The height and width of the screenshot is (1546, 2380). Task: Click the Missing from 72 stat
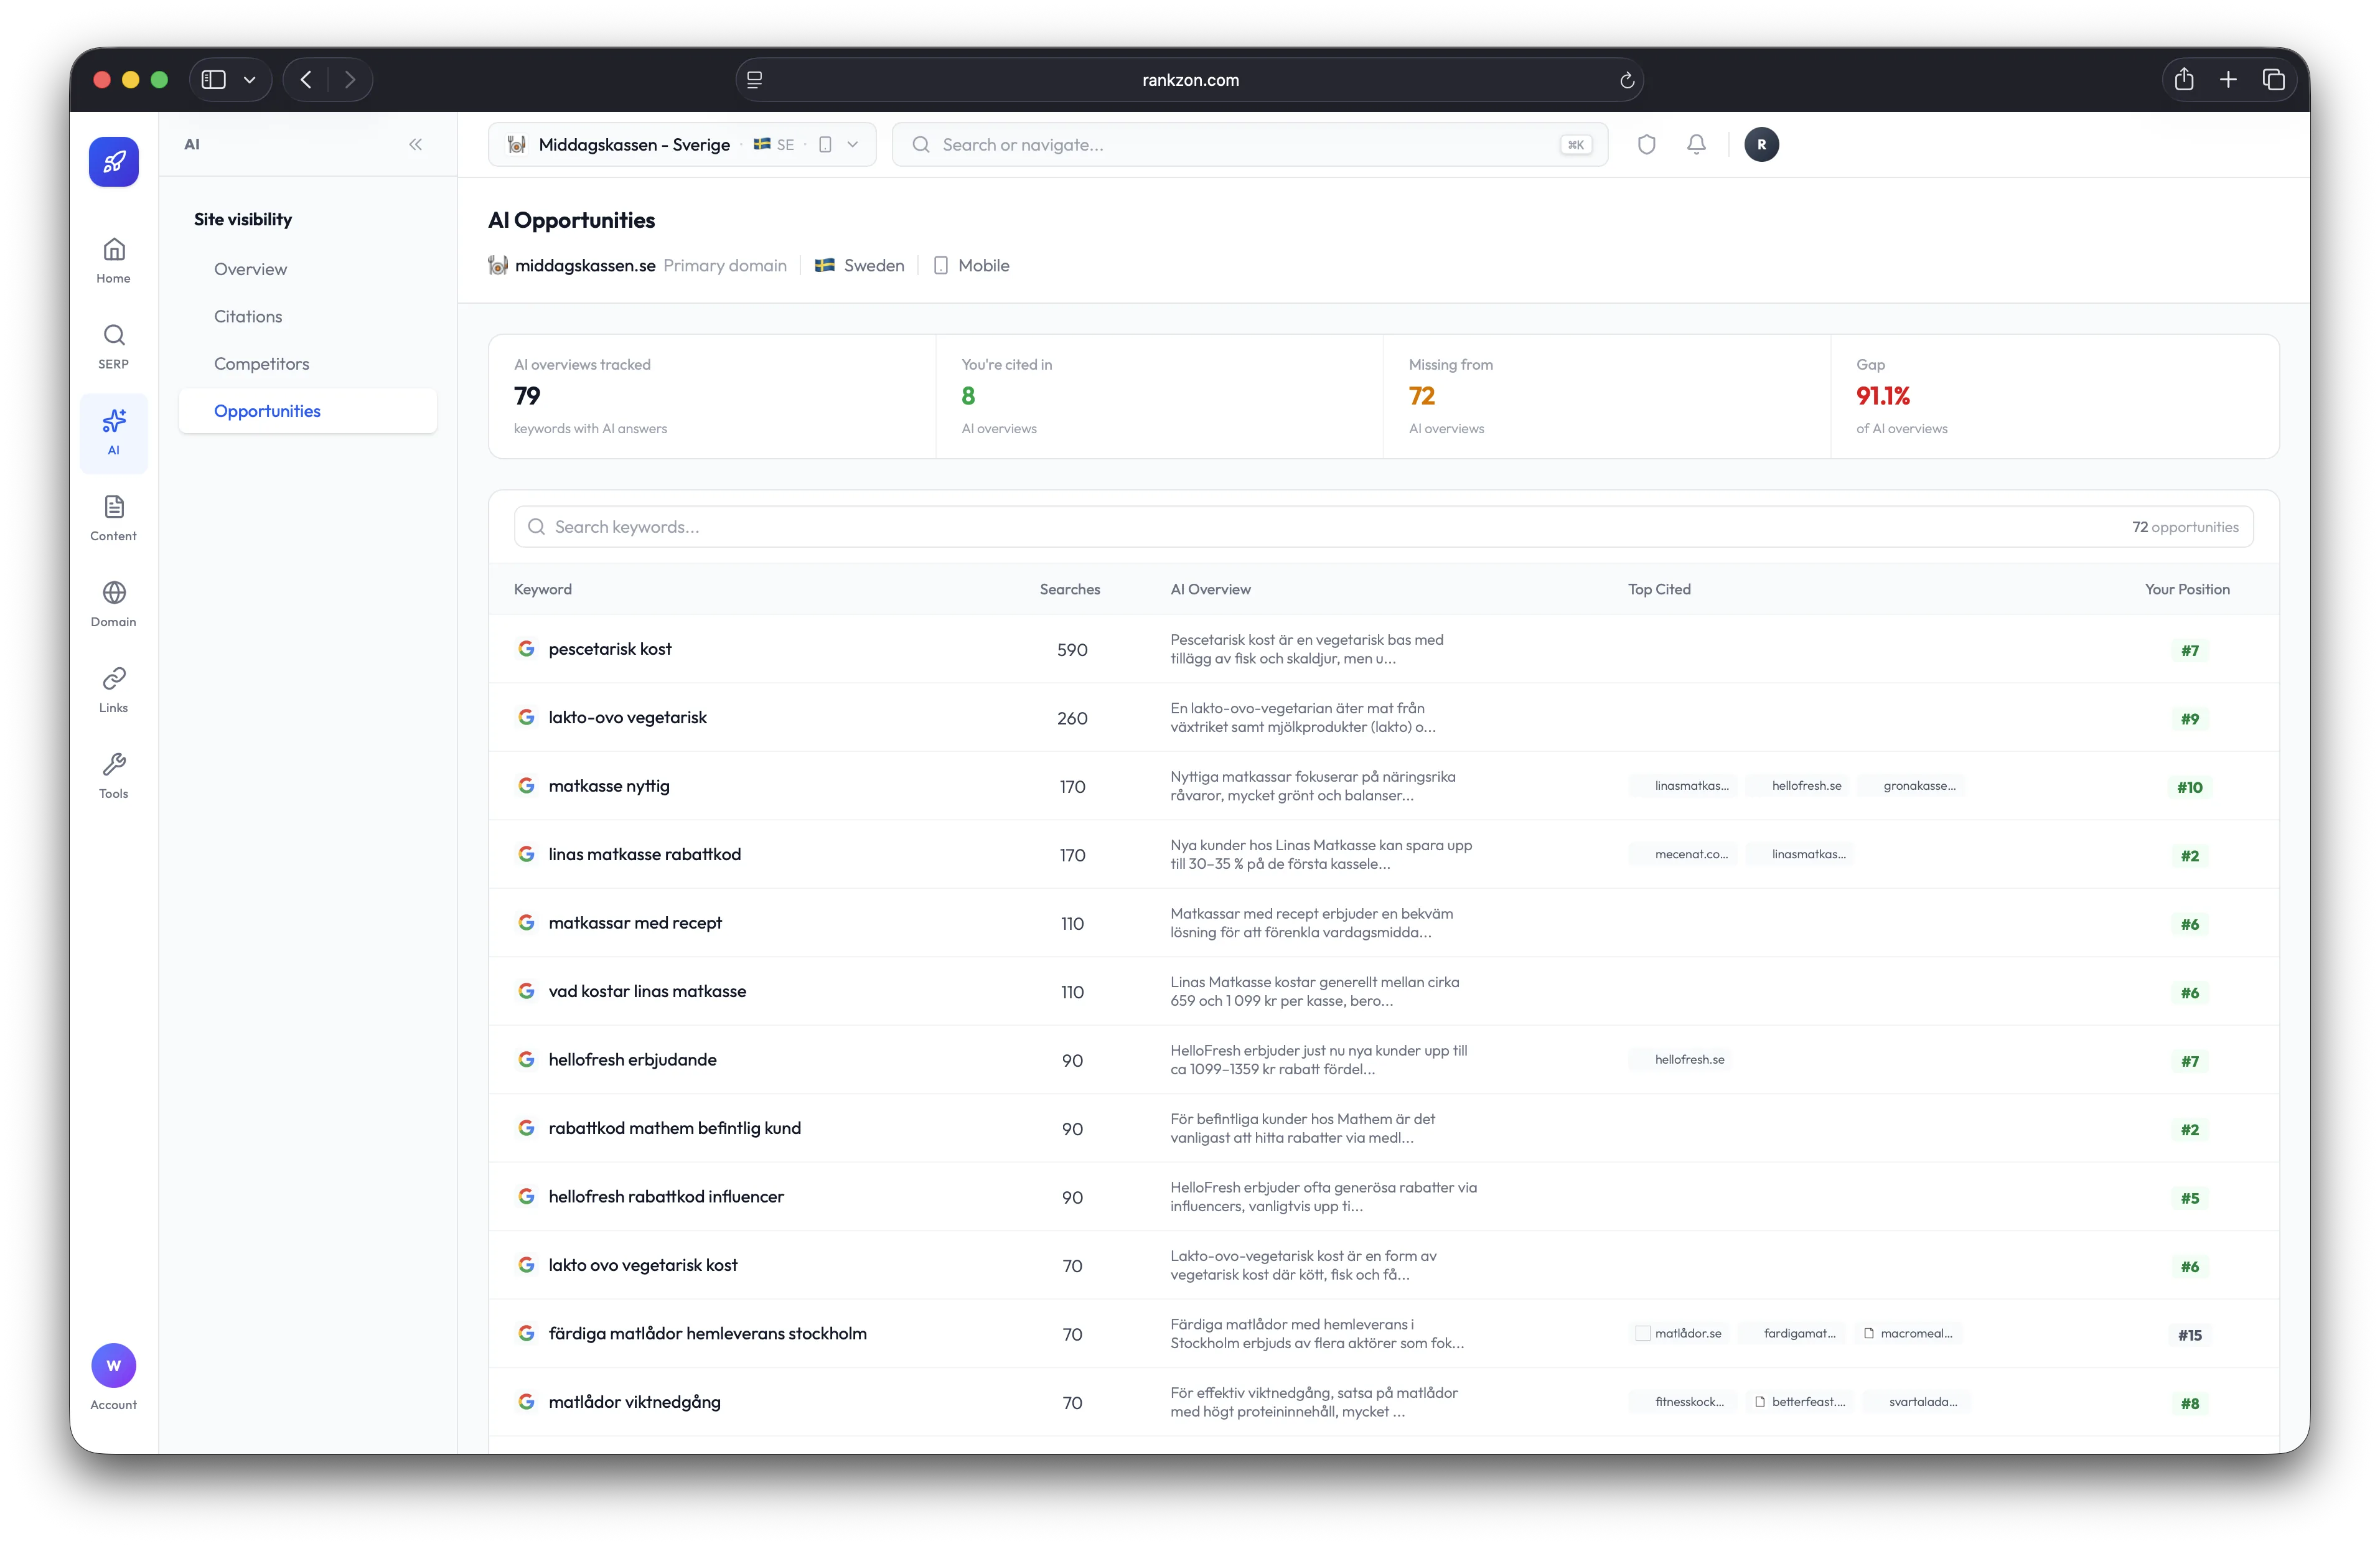[x=1606, y=396]
